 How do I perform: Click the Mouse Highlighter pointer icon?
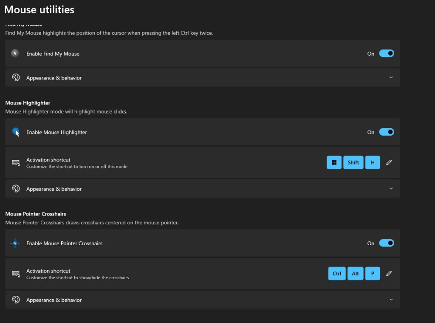[16, 132]
